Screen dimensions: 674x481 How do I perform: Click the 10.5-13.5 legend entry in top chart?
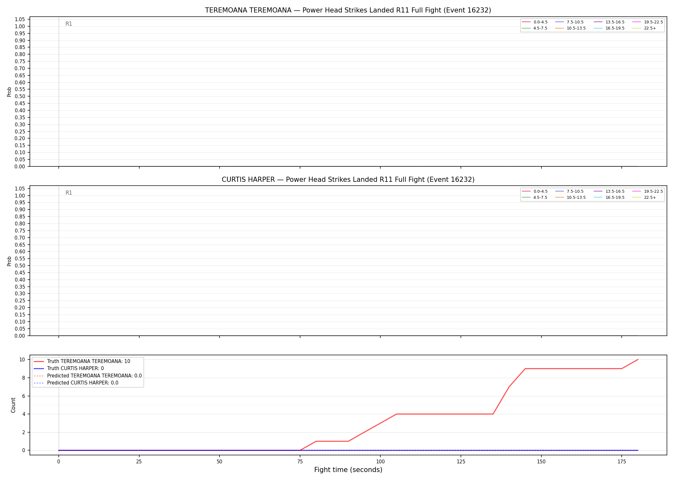(x=570, y=28)
